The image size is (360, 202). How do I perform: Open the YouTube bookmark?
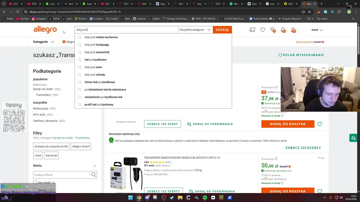point(22,19)
